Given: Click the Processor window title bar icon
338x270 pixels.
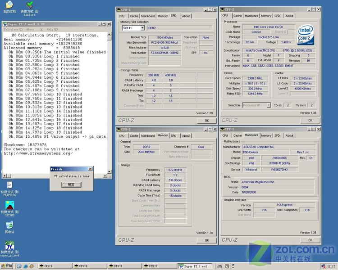Looking at the screenshot, I should click(222, 9).
